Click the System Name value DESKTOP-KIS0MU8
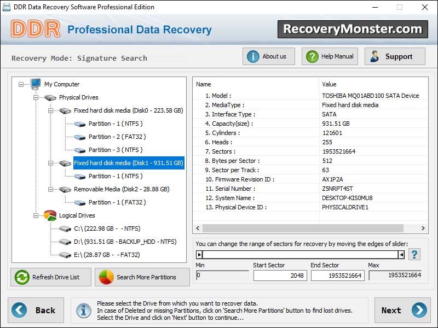Image resolution: width=438 pixels, height=328 pixels. [x=347, y=198]
